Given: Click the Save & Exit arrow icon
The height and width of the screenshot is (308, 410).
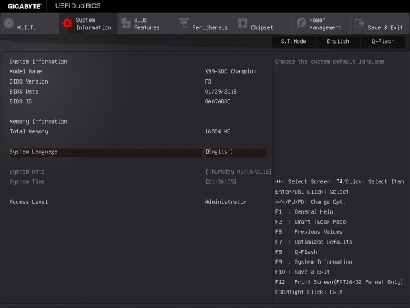Looking at the screenshot, I should click(359, 23).
